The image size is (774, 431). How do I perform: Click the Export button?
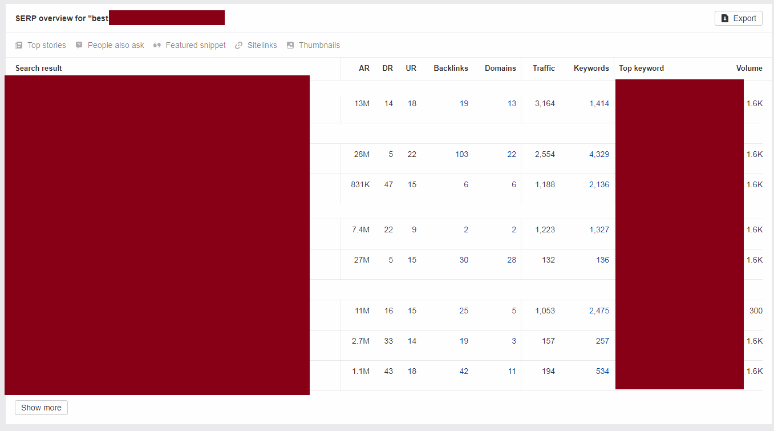pyautogui.click(x=738, y=18)
